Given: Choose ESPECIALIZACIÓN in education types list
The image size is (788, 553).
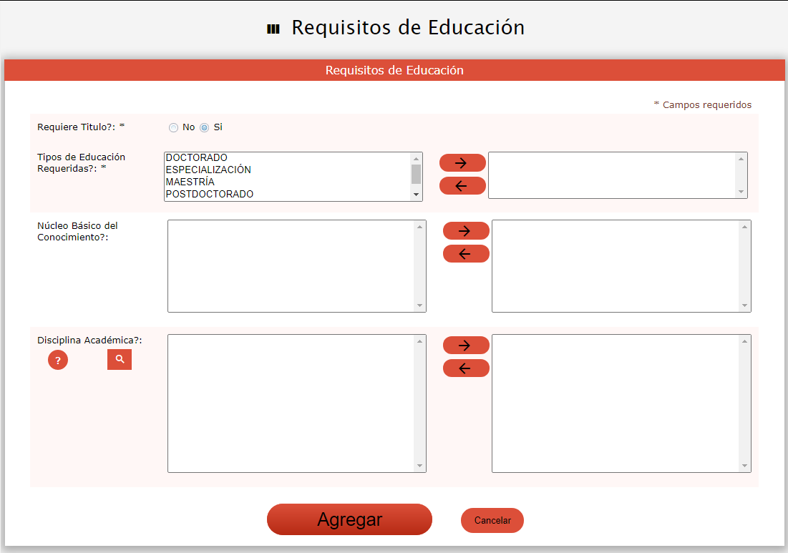Looking at the screenshot, I should coord(208,170).
